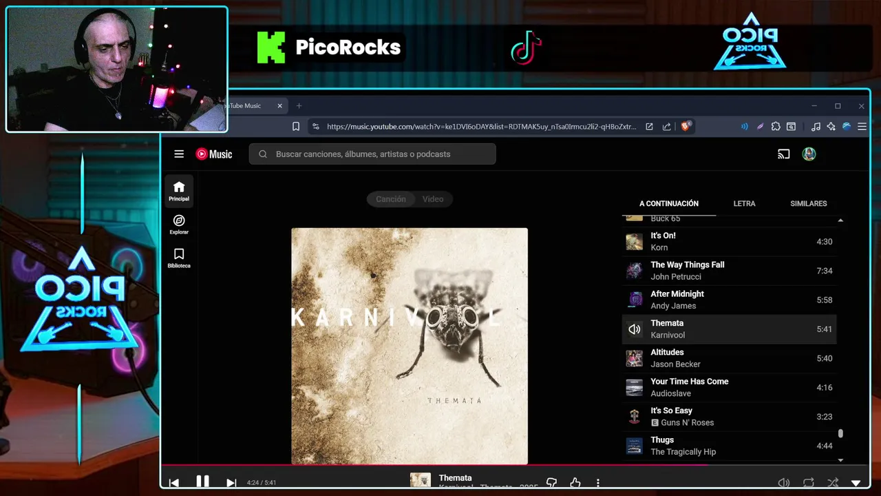Viewport: 881px width, 496px height.
Task: Click the Kick PicoRocks logo overlay
Action: click(x=329, y=48)
